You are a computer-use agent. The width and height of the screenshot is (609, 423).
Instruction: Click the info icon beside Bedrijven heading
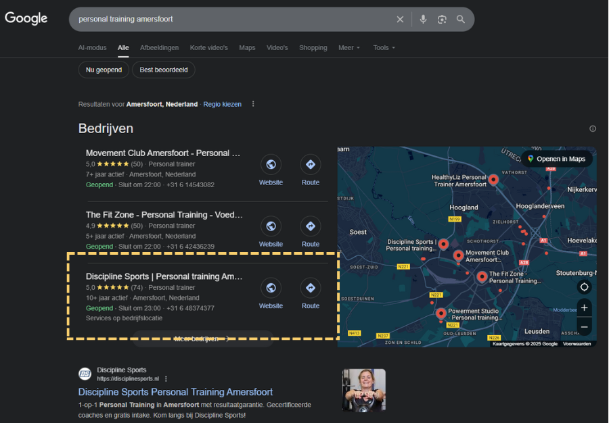[593, 128]
